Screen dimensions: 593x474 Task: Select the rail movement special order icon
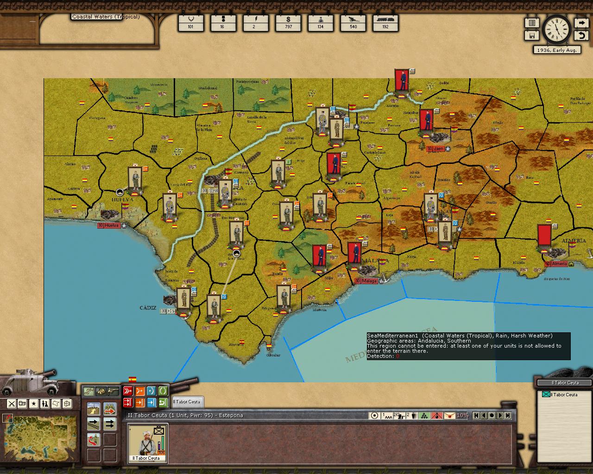point(94,424)
